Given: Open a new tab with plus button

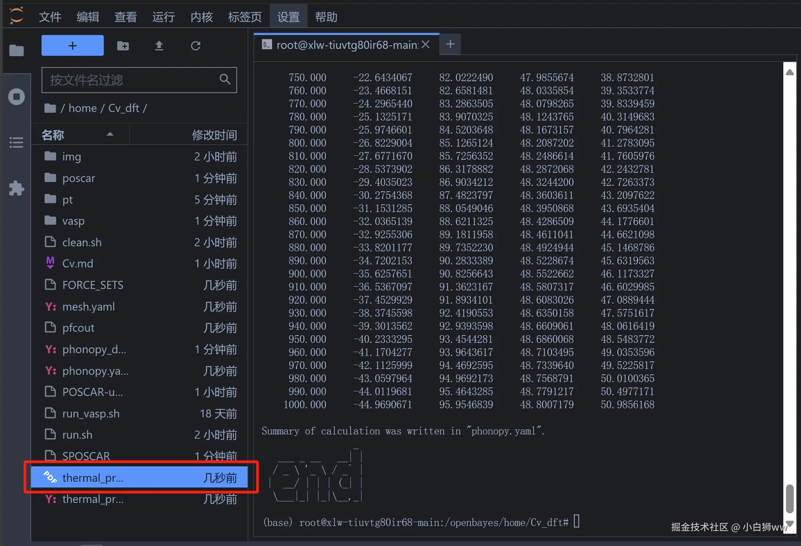Looking at the screenshot, I should [450, 44].
